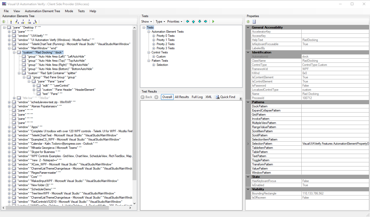Click the property list icon beside Properties refresh

tap(254, 22)
